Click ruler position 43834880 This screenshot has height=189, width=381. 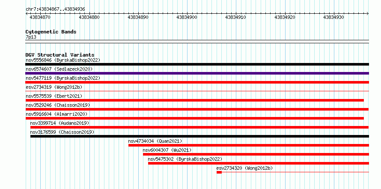pos(89,17)
